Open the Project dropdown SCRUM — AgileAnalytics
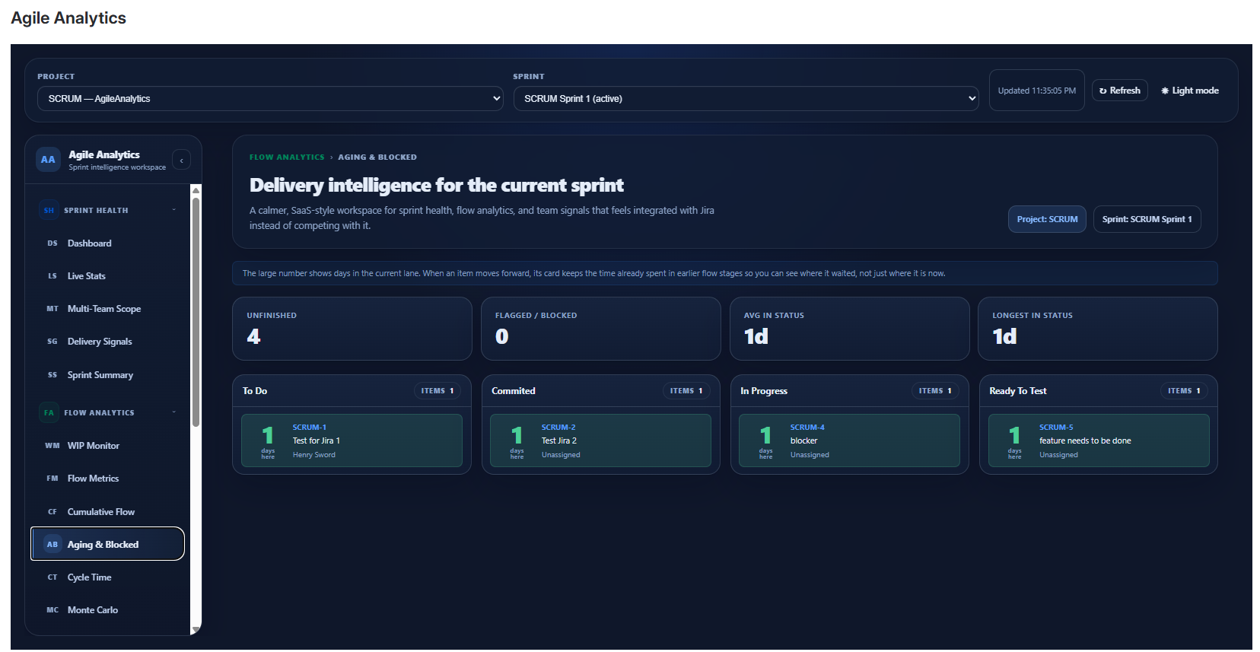This screenshot has width=1260, height=652. 270,99
